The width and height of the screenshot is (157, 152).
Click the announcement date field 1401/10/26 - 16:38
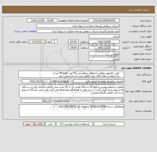42,20
